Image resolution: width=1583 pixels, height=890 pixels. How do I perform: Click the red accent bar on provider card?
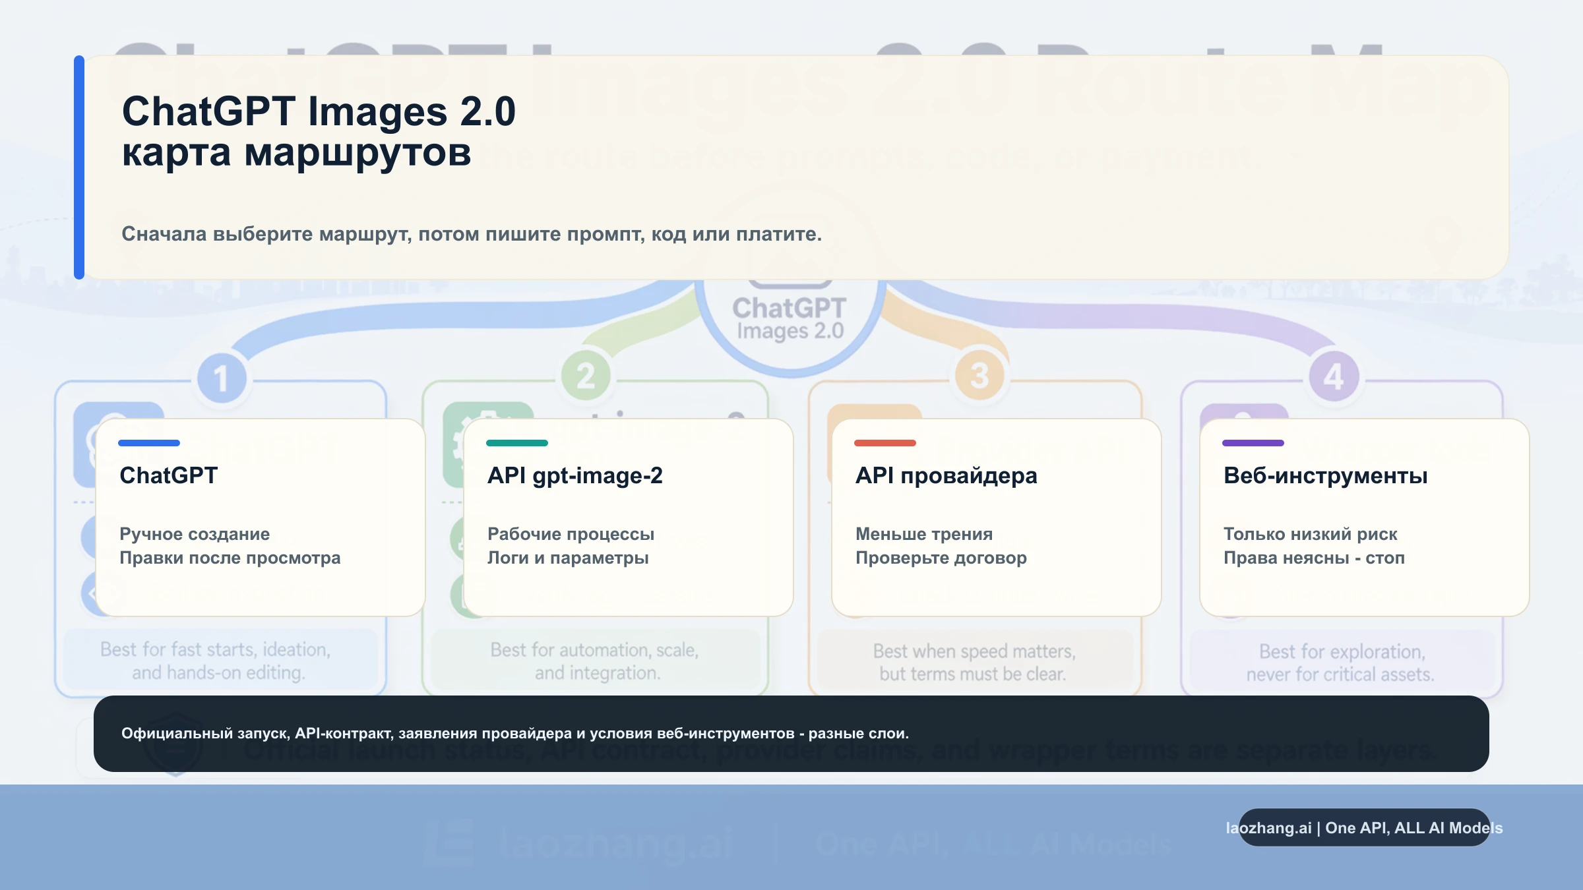point(885,443)
